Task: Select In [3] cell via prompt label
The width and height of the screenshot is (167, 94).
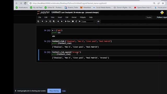Action: click(47, 41)
